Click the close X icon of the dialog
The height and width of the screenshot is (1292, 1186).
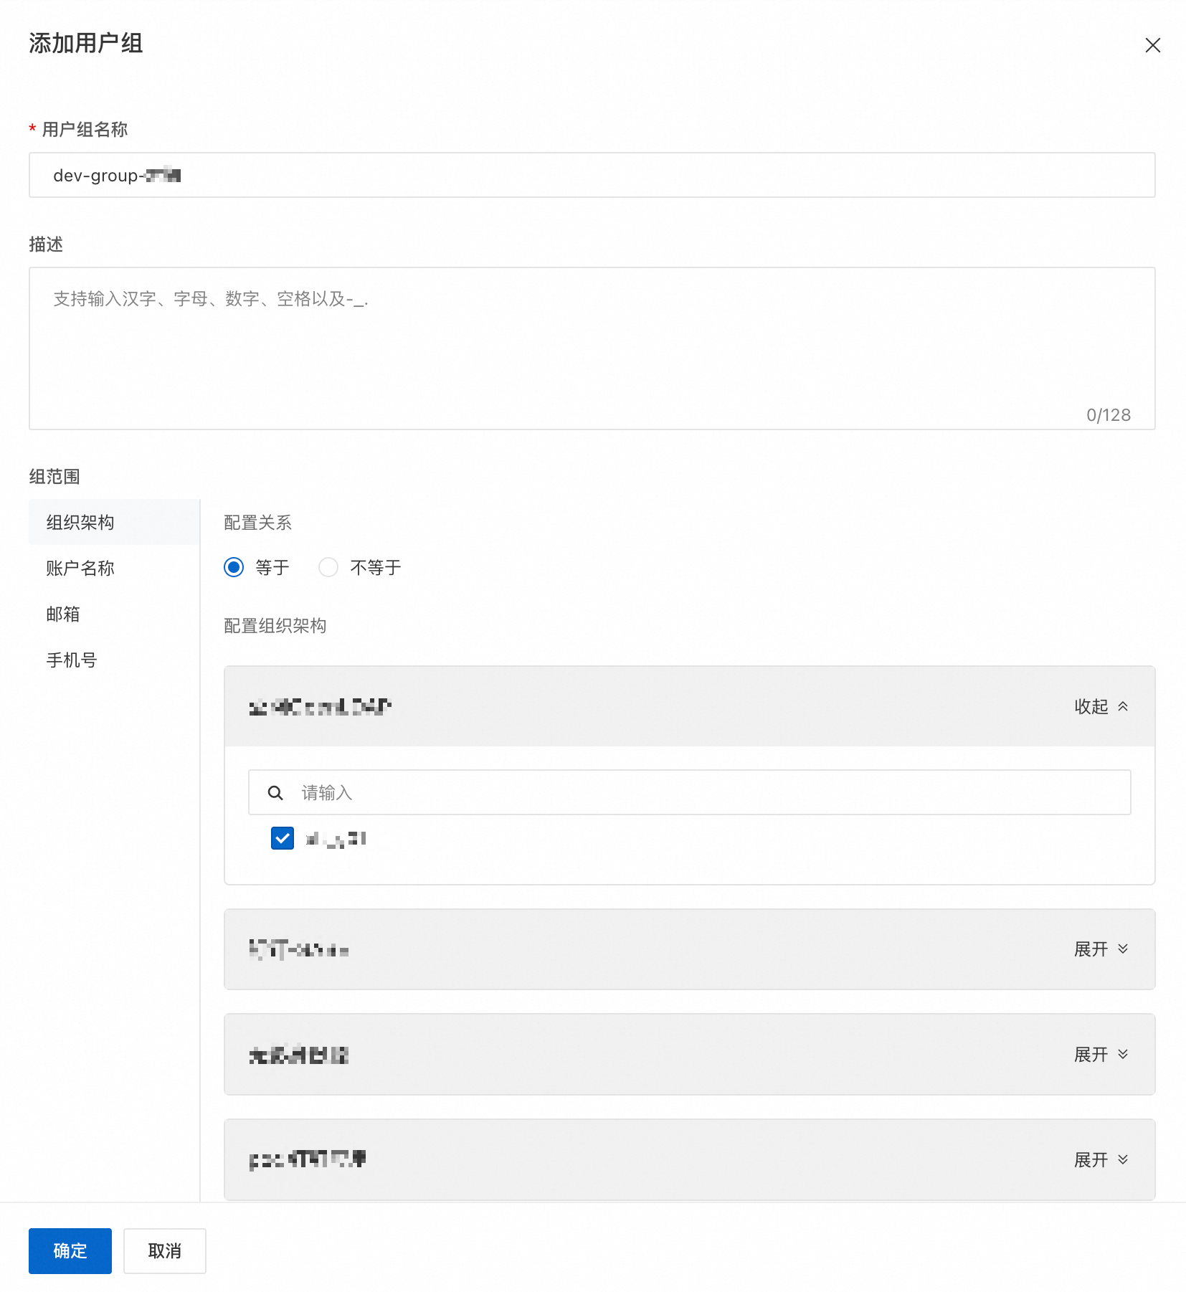pos(1153,45)
